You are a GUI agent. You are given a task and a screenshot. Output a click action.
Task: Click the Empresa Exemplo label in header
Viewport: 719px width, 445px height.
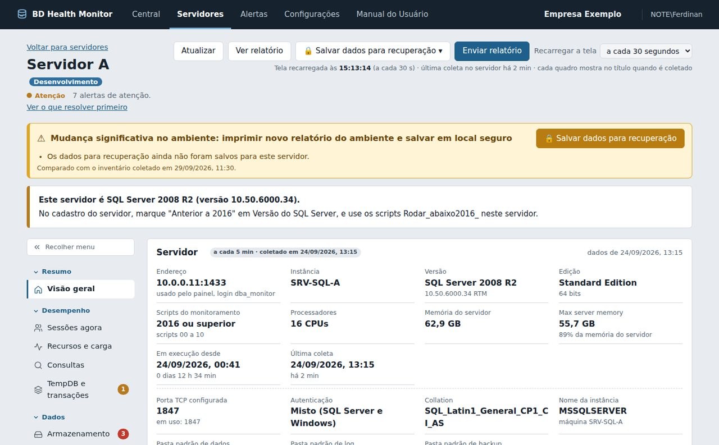[583, 14]
